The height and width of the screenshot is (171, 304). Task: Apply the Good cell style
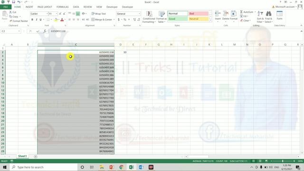click(178, 19)
